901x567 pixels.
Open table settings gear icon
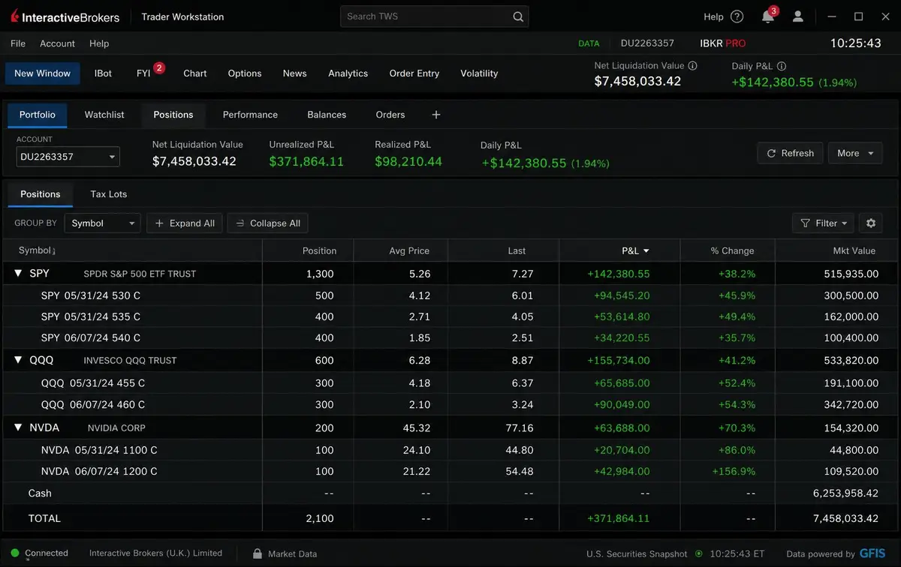click(871, 223)
